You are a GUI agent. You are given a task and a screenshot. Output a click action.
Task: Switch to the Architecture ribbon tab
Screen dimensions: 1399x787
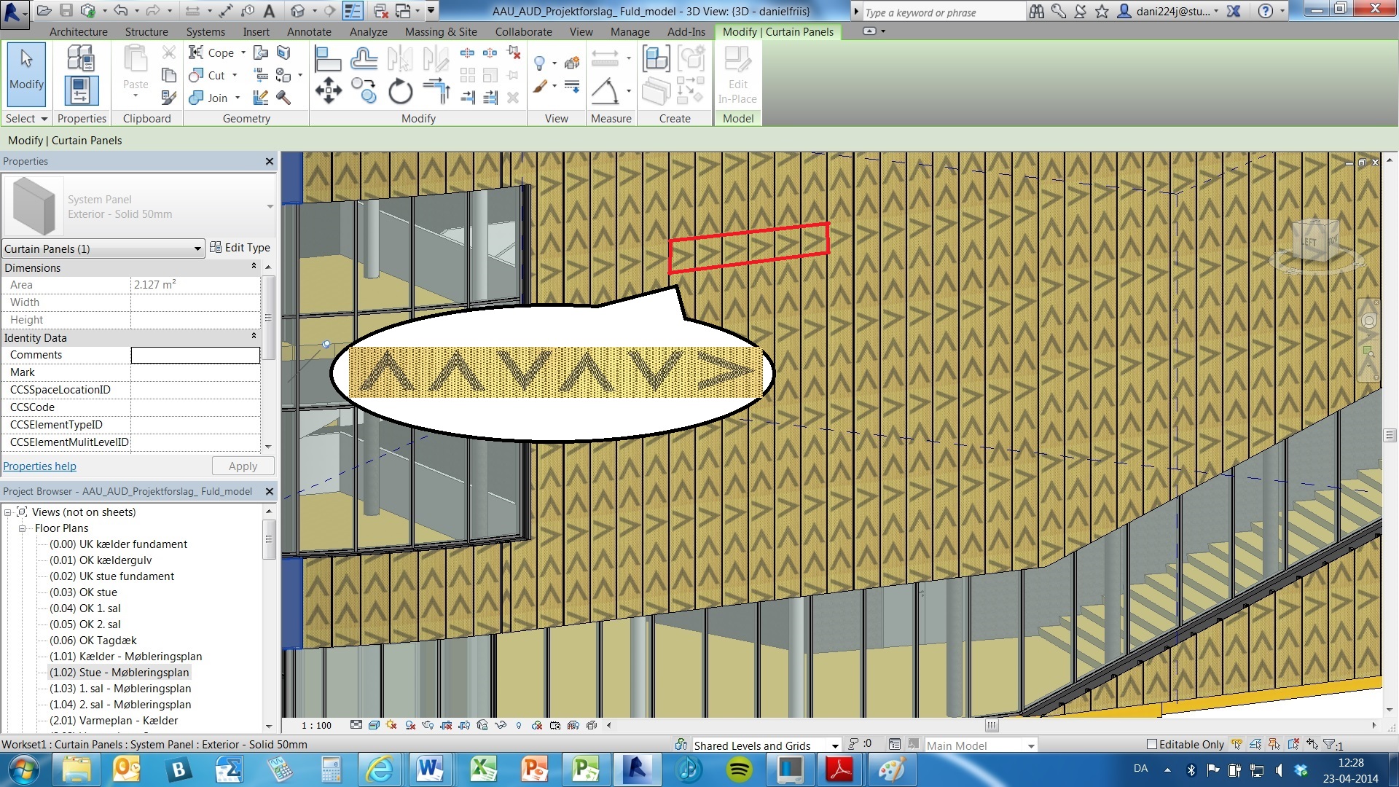coord(78,31)
